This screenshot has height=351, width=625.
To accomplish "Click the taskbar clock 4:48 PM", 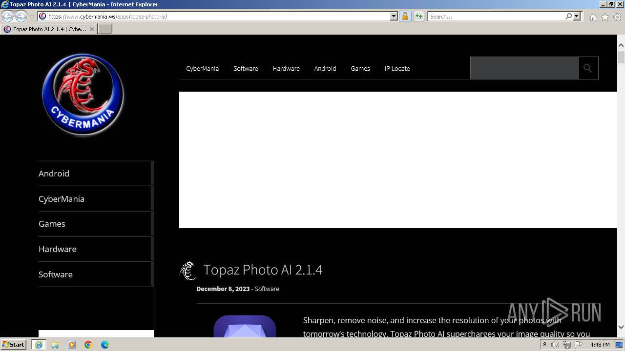I will coord(600,345).
